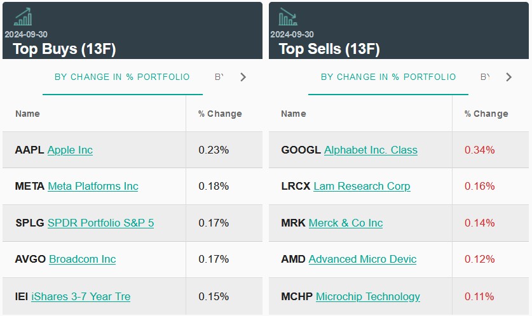Switch to the truncated second tab in Top Buys
This screenshot has width=532, height=316.
(x=219, y=77)
